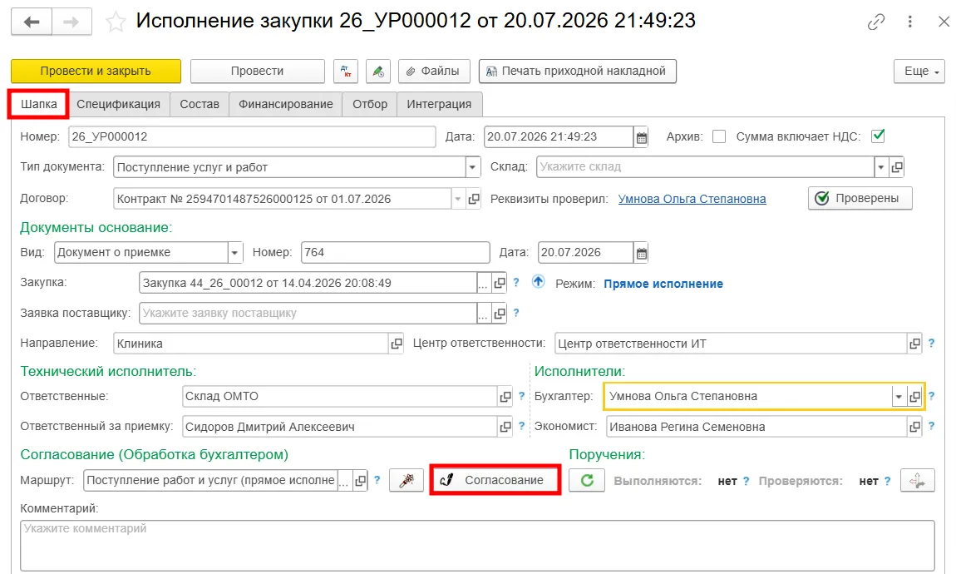Expand the Склад dropdown arrow

881,167
